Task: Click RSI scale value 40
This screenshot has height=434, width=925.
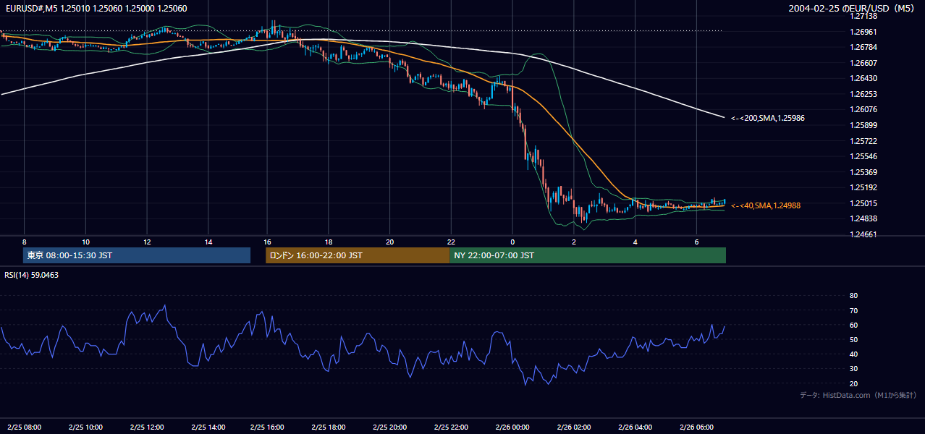Action: (x=853, y=354)
